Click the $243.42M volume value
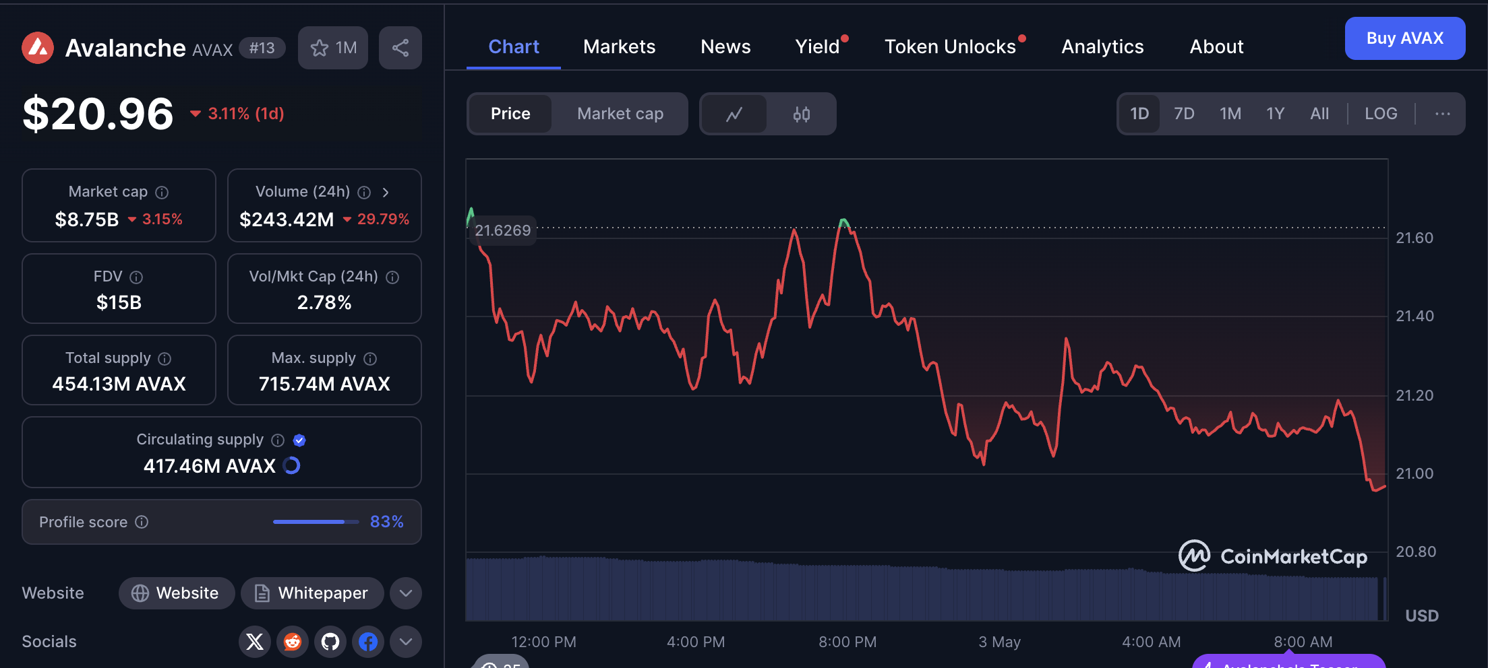Viewport: 1488px width, 668px height. [x=287, y=220]
